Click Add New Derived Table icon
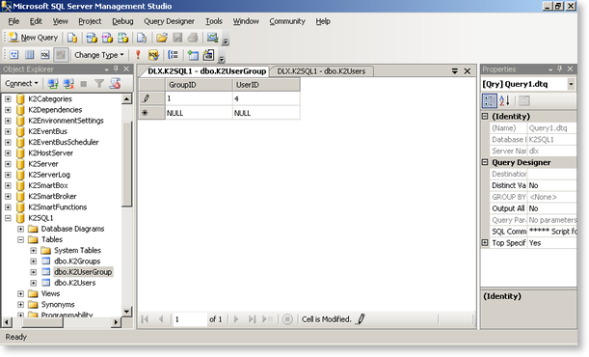 point(208,55)
